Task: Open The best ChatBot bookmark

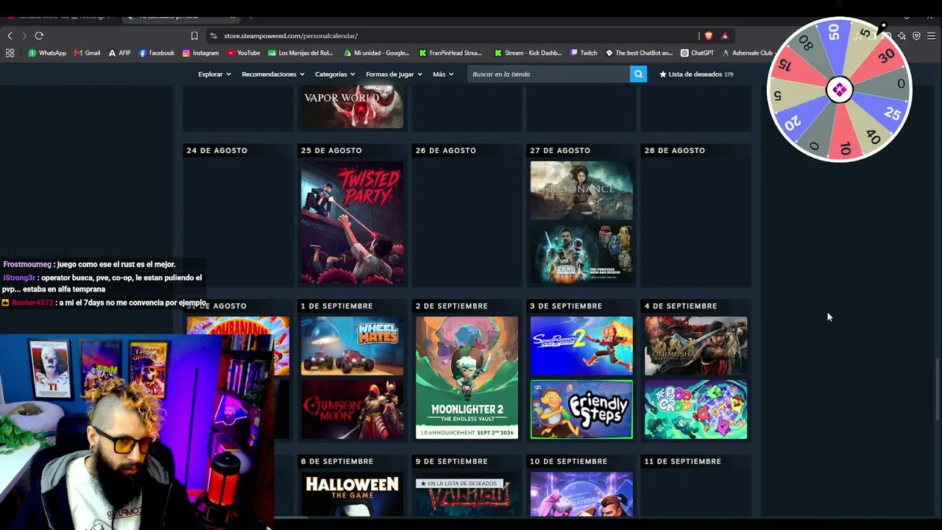Action: (640, 53)
